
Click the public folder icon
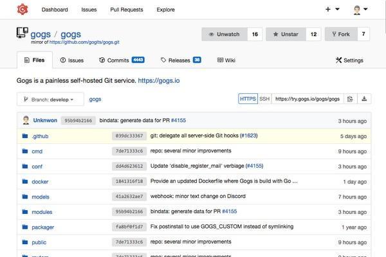tap(25, 242)
